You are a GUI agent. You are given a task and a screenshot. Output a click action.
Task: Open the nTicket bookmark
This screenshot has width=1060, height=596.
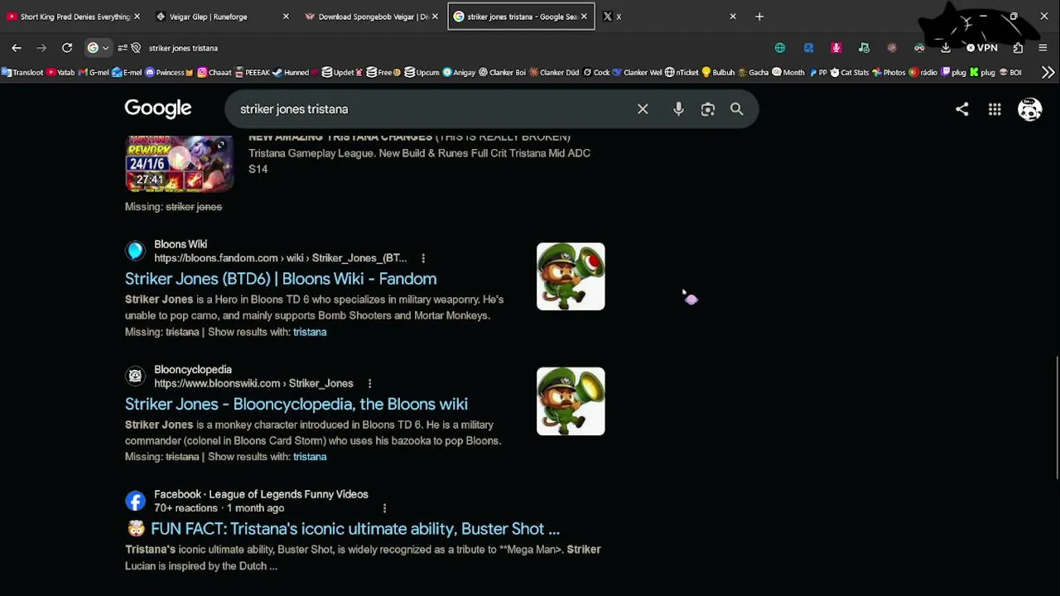pos(682,73)
